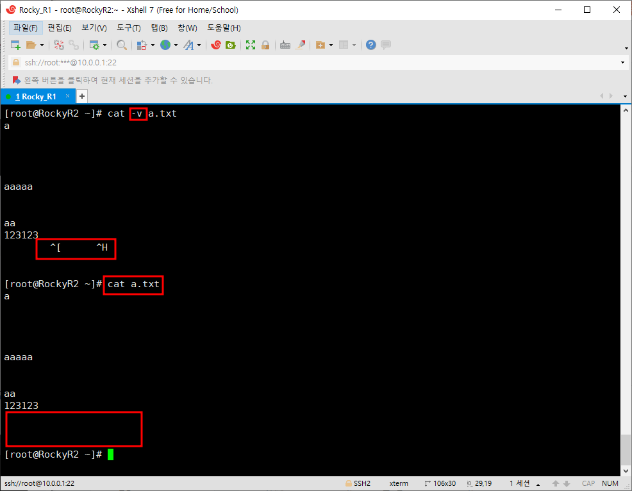The height and width of the screenshot is (491, 632).
Task: Expand the folder-with-plus dropdown arrow
Action: coord(331,45)
